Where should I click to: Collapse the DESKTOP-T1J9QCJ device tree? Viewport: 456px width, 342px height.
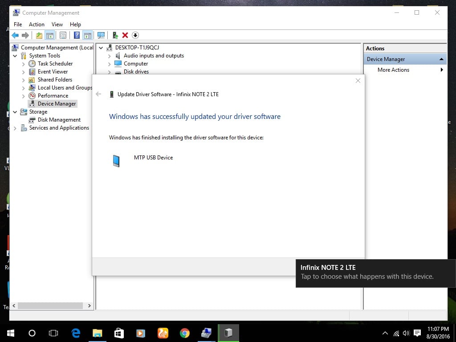[x=101, y=48]
